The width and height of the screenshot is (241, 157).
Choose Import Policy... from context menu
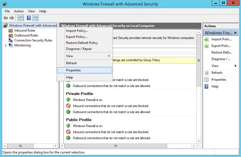[85, 31]
